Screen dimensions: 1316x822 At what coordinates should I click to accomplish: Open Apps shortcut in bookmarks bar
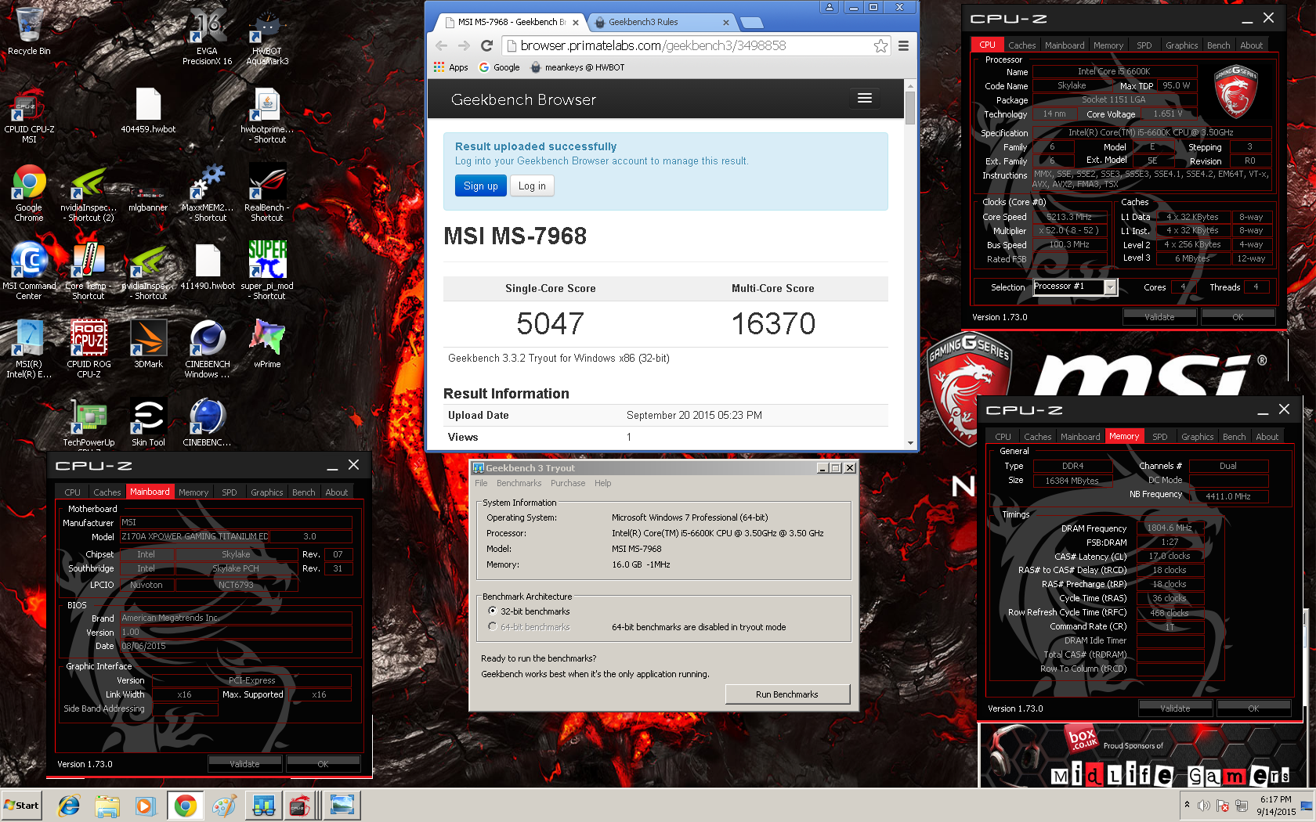tap(450, 67)
